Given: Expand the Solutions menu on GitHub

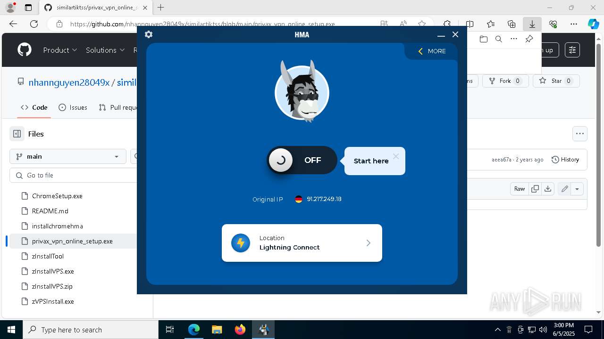Looking at the screenshot, I should click(105, 50).
